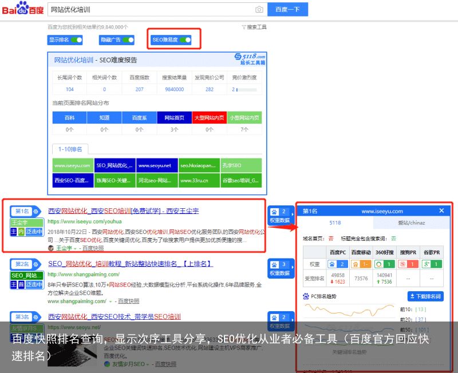
Task: Click 搜狗PR weight badge
Action: tap(408, 264)
